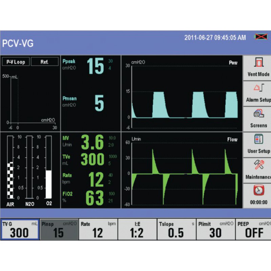Click the date and time display

pyautogui.click(x=215, y=38)
